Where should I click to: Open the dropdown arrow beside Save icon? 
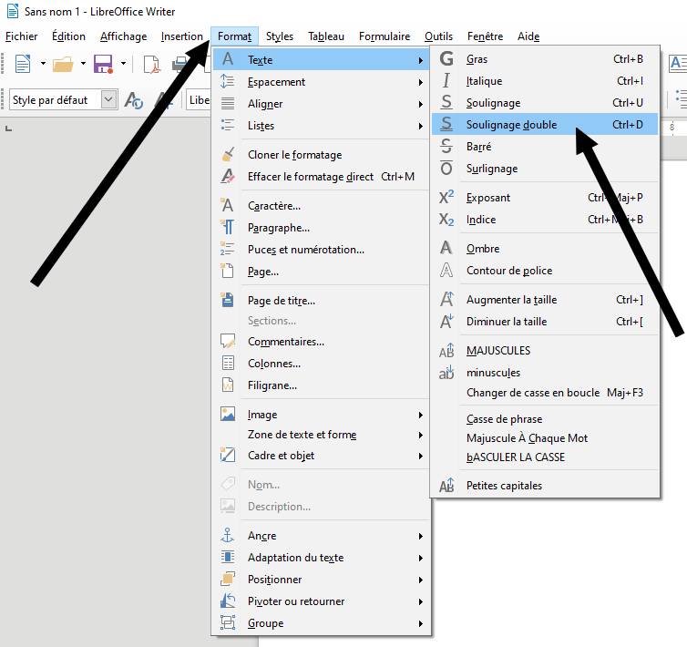[122, 64]
